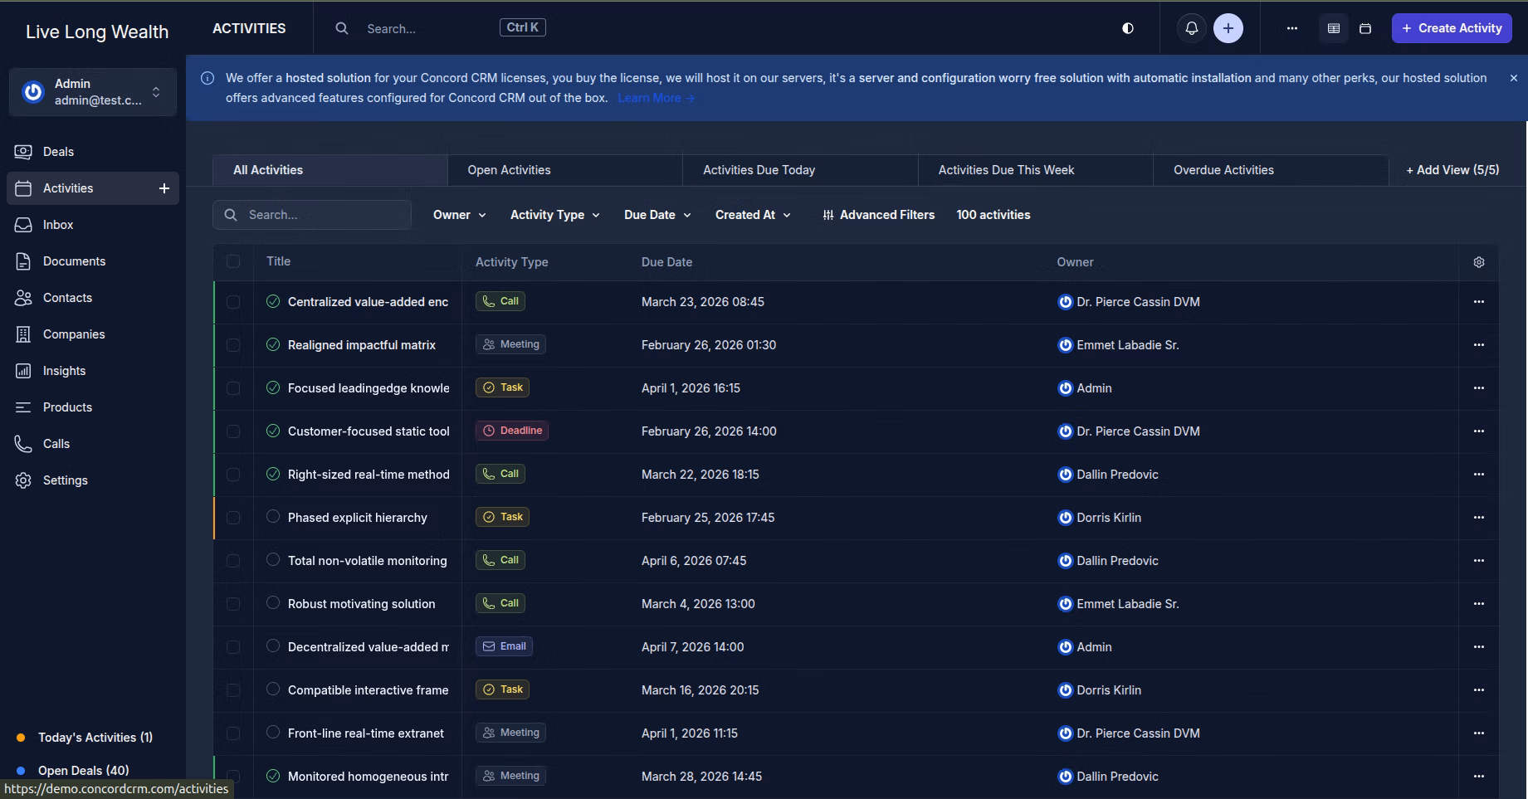Mark Phased explicit hierarchy as complete
Viewport: 1528px width, 799px height.
(273, 517)
